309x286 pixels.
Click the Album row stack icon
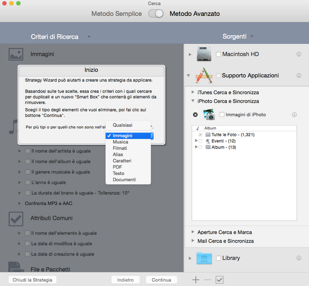(208, 147)
